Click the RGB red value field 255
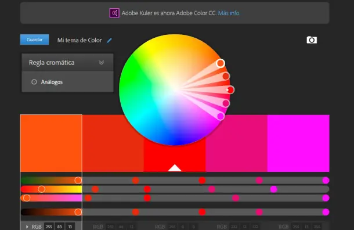Image resolution: width=354 pixels, height=230 pixels. pyautogui.click(x=49, y=227)
